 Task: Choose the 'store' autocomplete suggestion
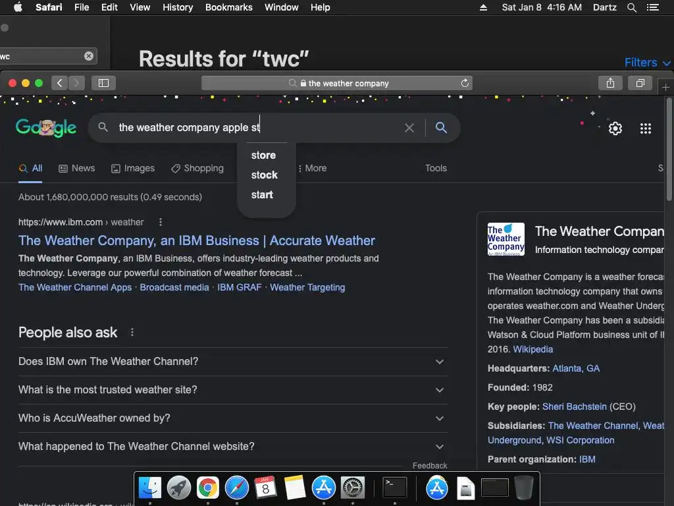click(x=263, y=155)
